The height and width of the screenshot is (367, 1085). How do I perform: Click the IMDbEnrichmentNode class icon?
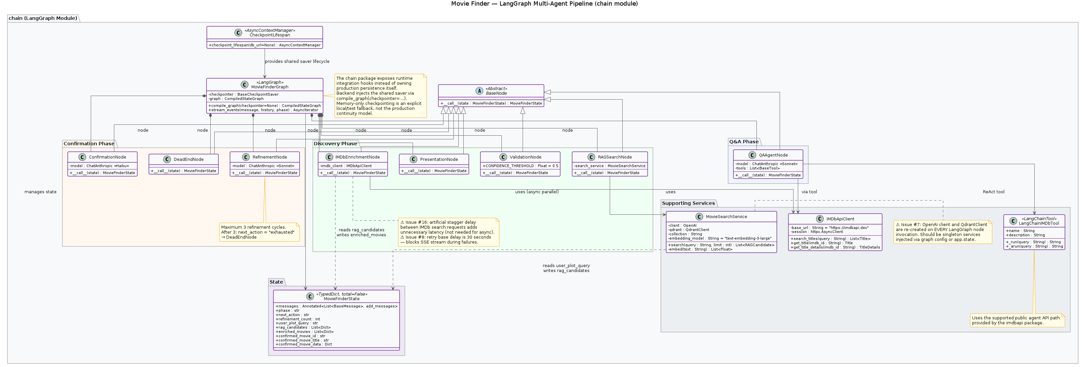click(329, 157)
